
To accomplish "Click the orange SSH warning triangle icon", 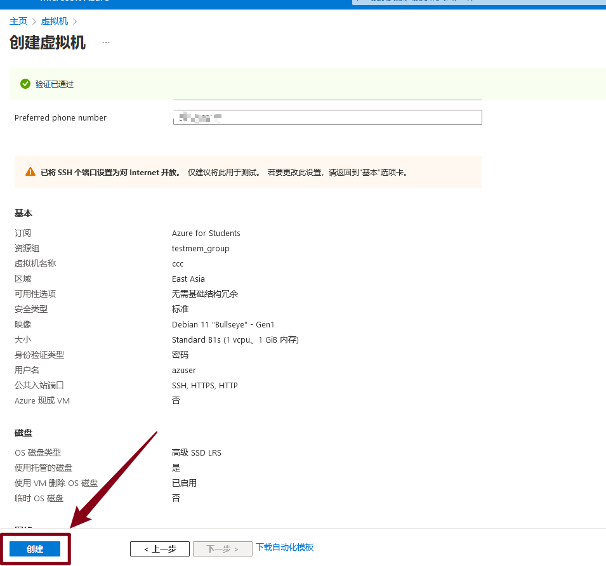I will click(x=30, y=172).
